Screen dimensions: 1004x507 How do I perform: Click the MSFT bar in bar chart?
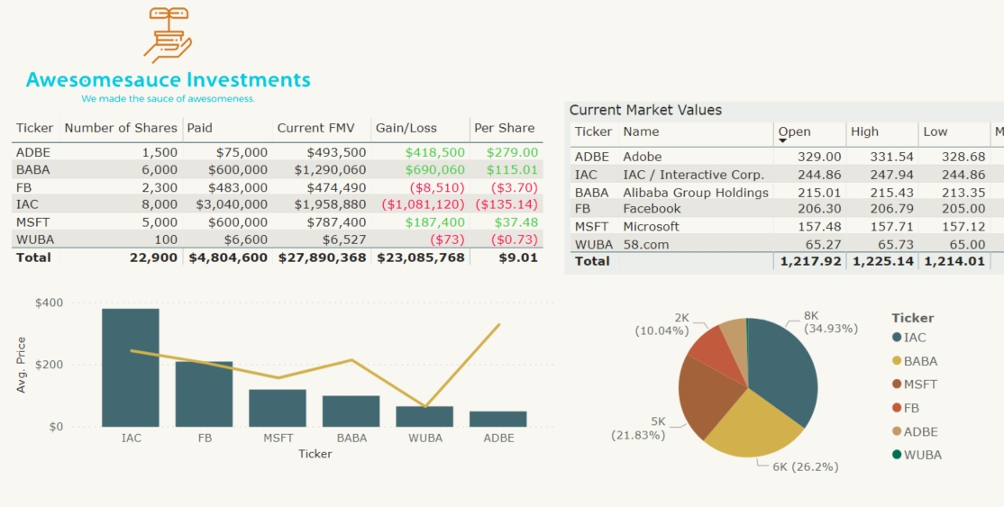pyautogui.click(x=278, y=408)
